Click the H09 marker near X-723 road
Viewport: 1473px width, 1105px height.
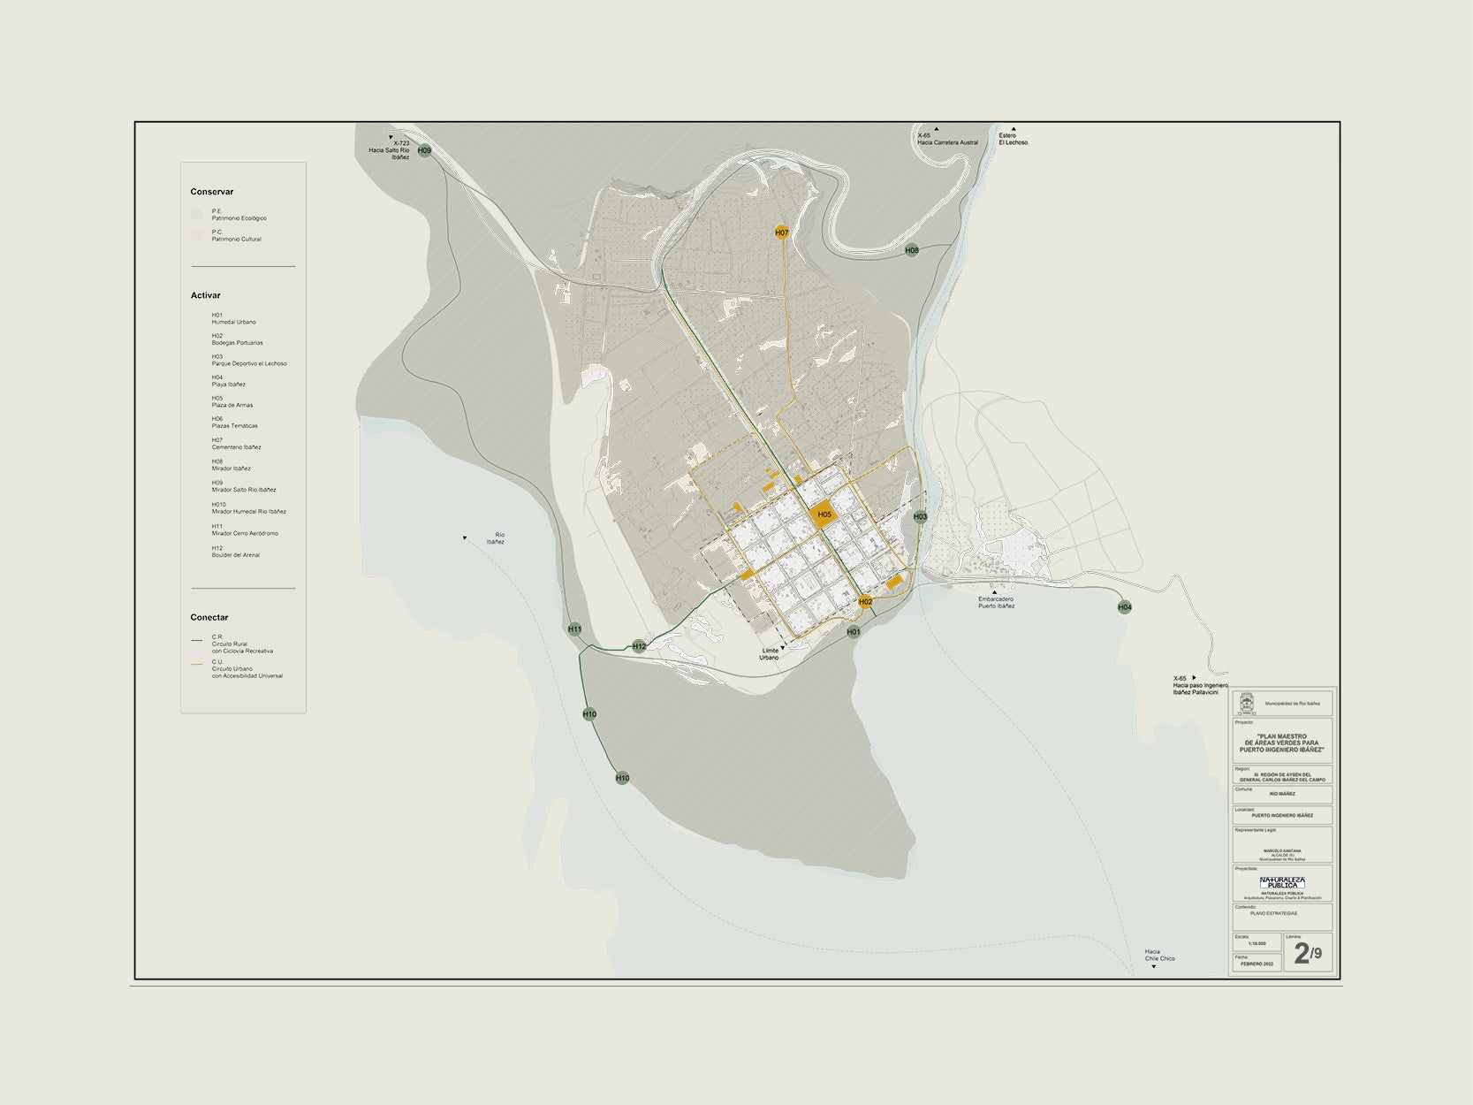click(x=425, y=151)
